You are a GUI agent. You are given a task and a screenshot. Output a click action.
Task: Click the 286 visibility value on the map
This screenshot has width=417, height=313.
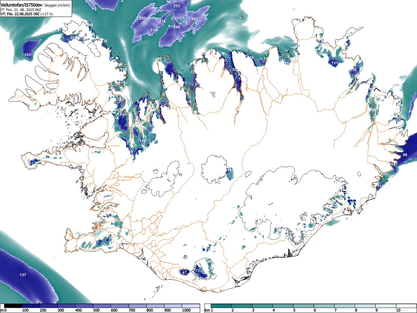click(x=177, y=27)
